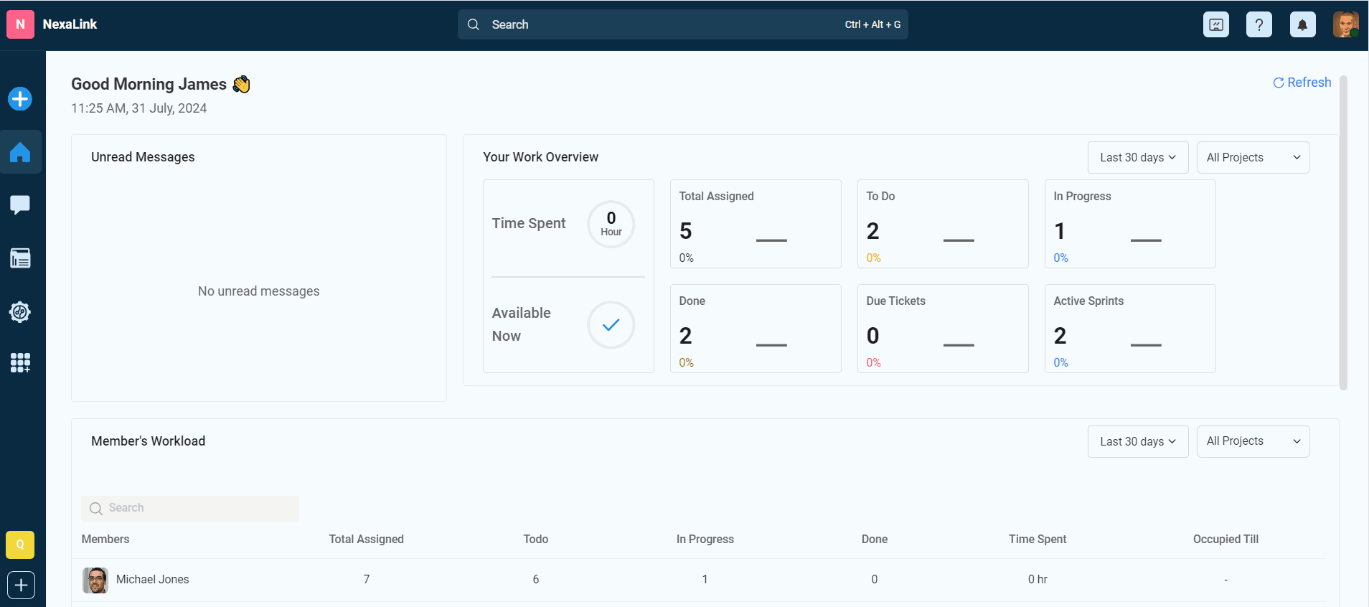
Task: Expand Last 30 days in Work Overview
Action: tap(1137, 158)
